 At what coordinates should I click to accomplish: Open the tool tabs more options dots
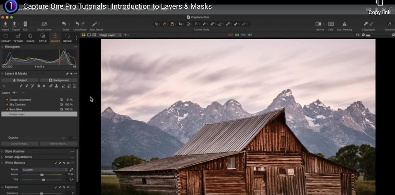click(x=76, y=38)
